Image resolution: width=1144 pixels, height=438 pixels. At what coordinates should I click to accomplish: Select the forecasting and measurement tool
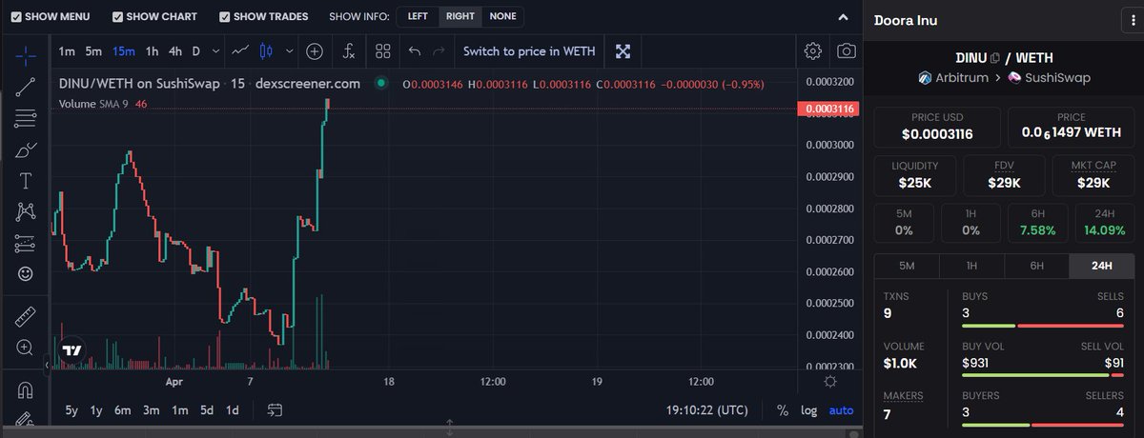26,243
